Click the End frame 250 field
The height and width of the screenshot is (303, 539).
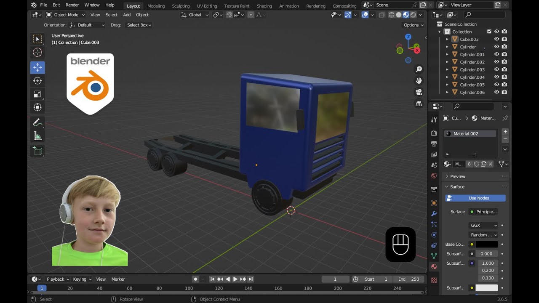click(x=409, y=279)
